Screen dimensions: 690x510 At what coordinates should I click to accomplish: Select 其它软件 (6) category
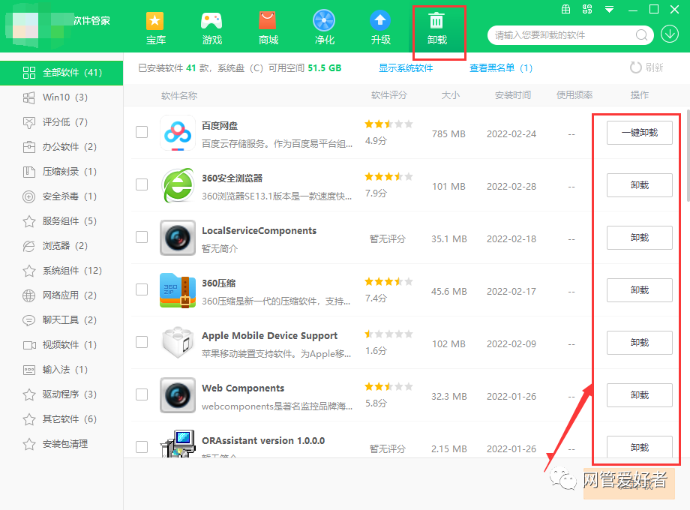tap(61, 419)
